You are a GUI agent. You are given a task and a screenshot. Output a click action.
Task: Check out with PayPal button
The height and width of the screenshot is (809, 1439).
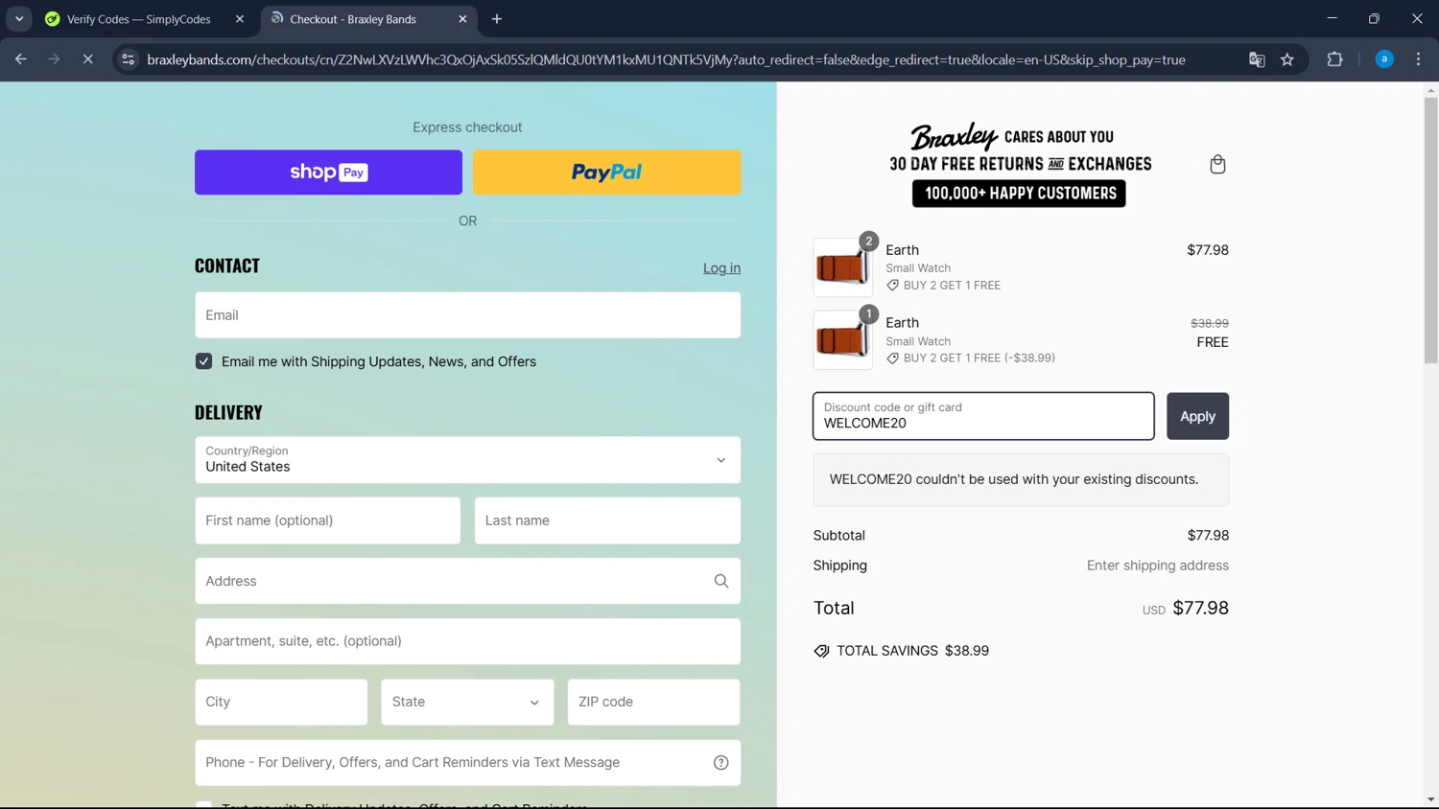tap(606, 173)
